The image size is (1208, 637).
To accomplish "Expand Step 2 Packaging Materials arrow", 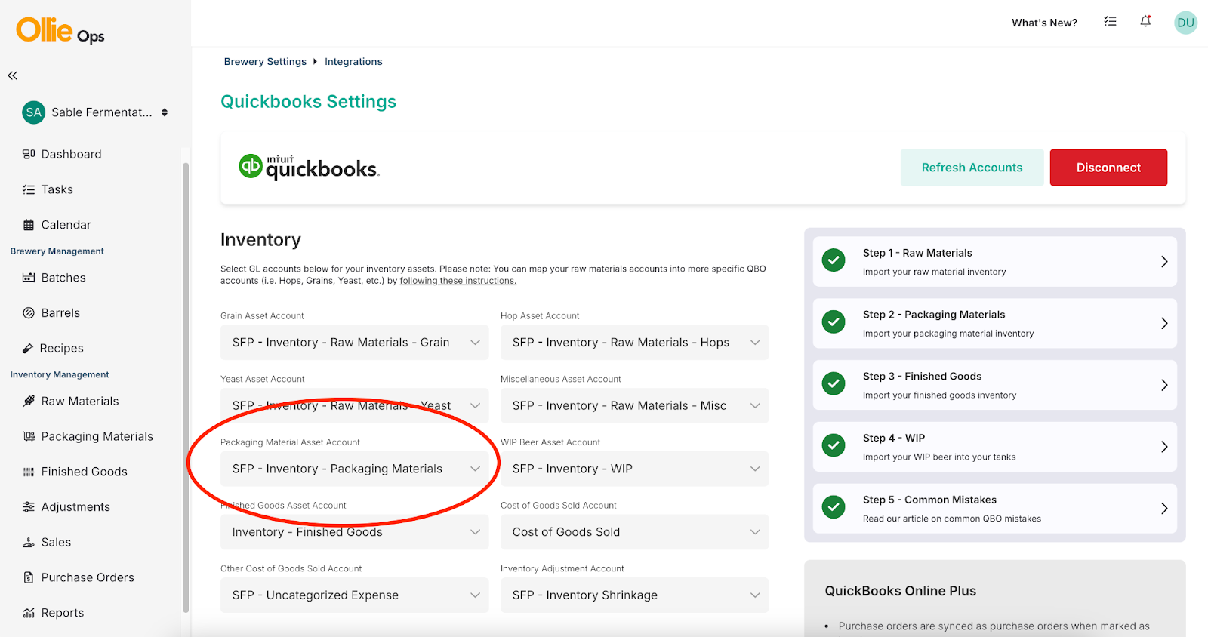I will click(x=1163, y=323).
